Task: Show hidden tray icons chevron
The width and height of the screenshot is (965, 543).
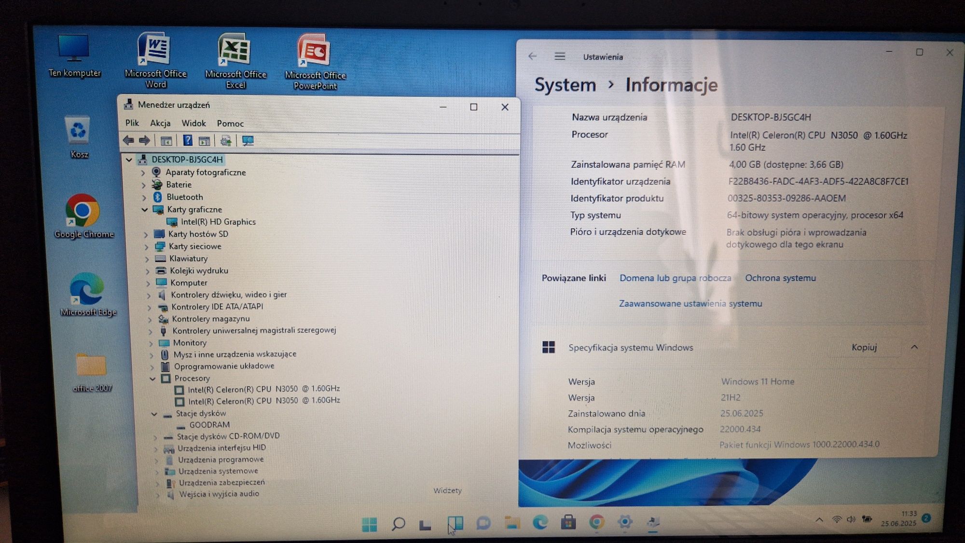Action: pos(819,520)
